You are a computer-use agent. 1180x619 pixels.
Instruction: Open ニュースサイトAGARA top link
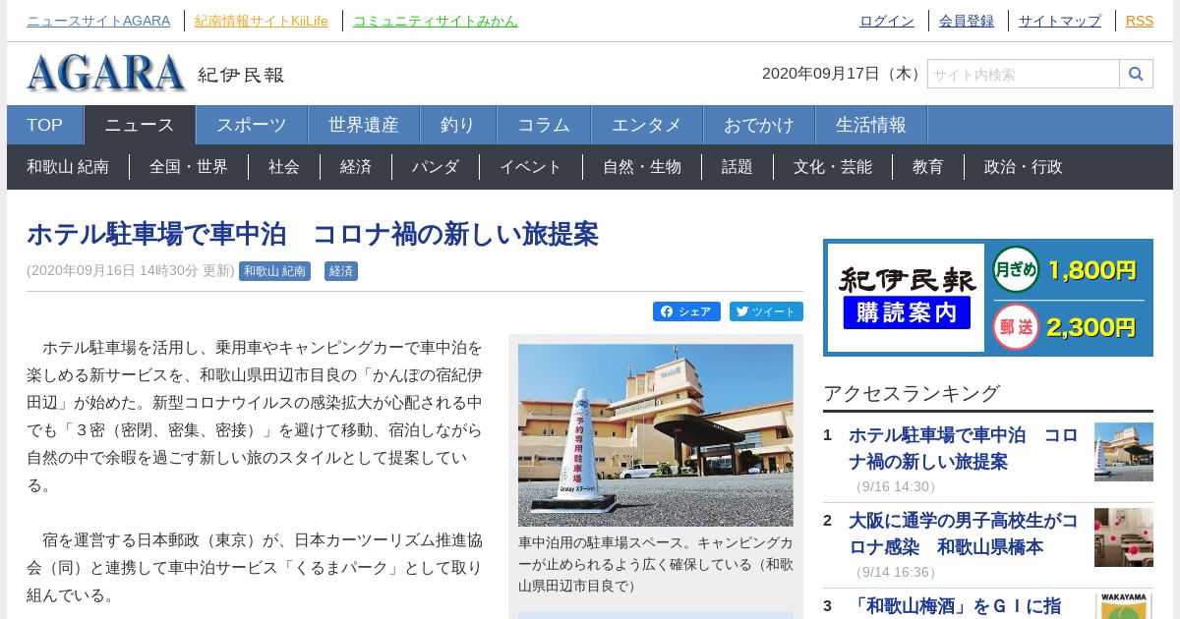coord(98,21)
